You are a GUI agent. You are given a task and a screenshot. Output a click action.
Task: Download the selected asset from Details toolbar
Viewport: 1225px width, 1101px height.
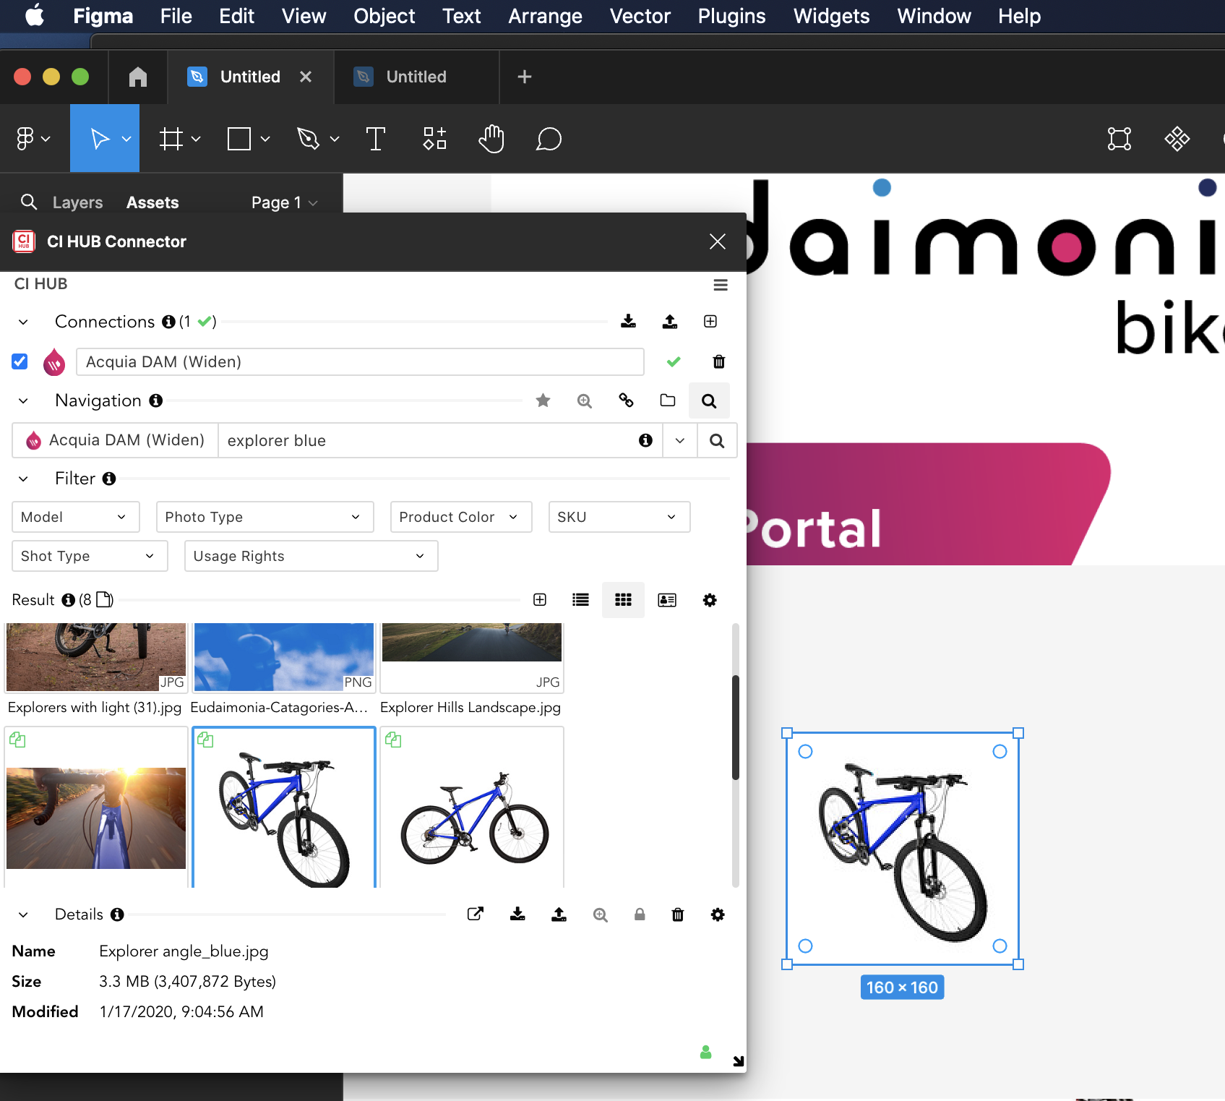click(517, 914)
